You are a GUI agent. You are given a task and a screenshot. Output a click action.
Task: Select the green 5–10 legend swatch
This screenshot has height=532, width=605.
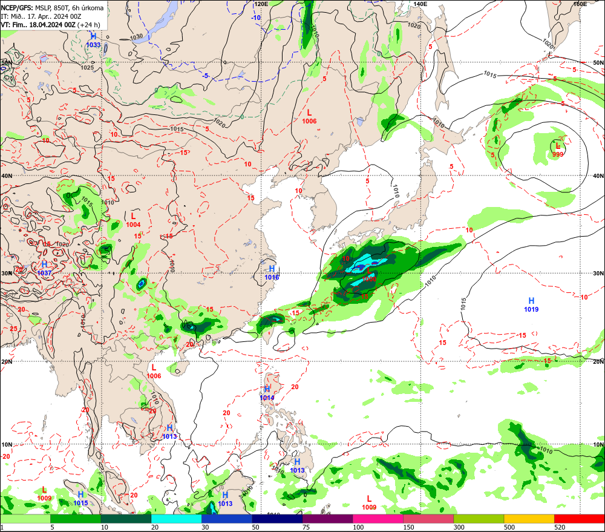(x=76, y=519)
